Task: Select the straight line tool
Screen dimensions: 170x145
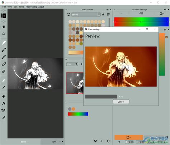Action: pos(4,88)
